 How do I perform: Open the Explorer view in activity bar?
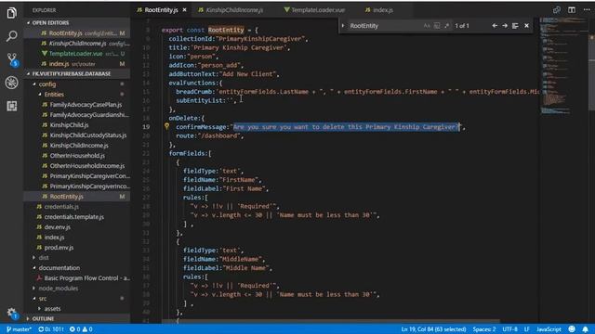tap(12, 13)
